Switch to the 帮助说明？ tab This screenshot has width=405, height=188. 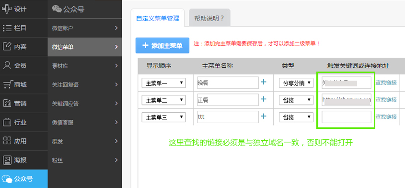209,18
